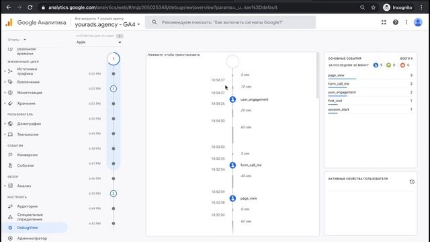
Task: Open Монетизация in the sidebar
Action: coord(30,93)
